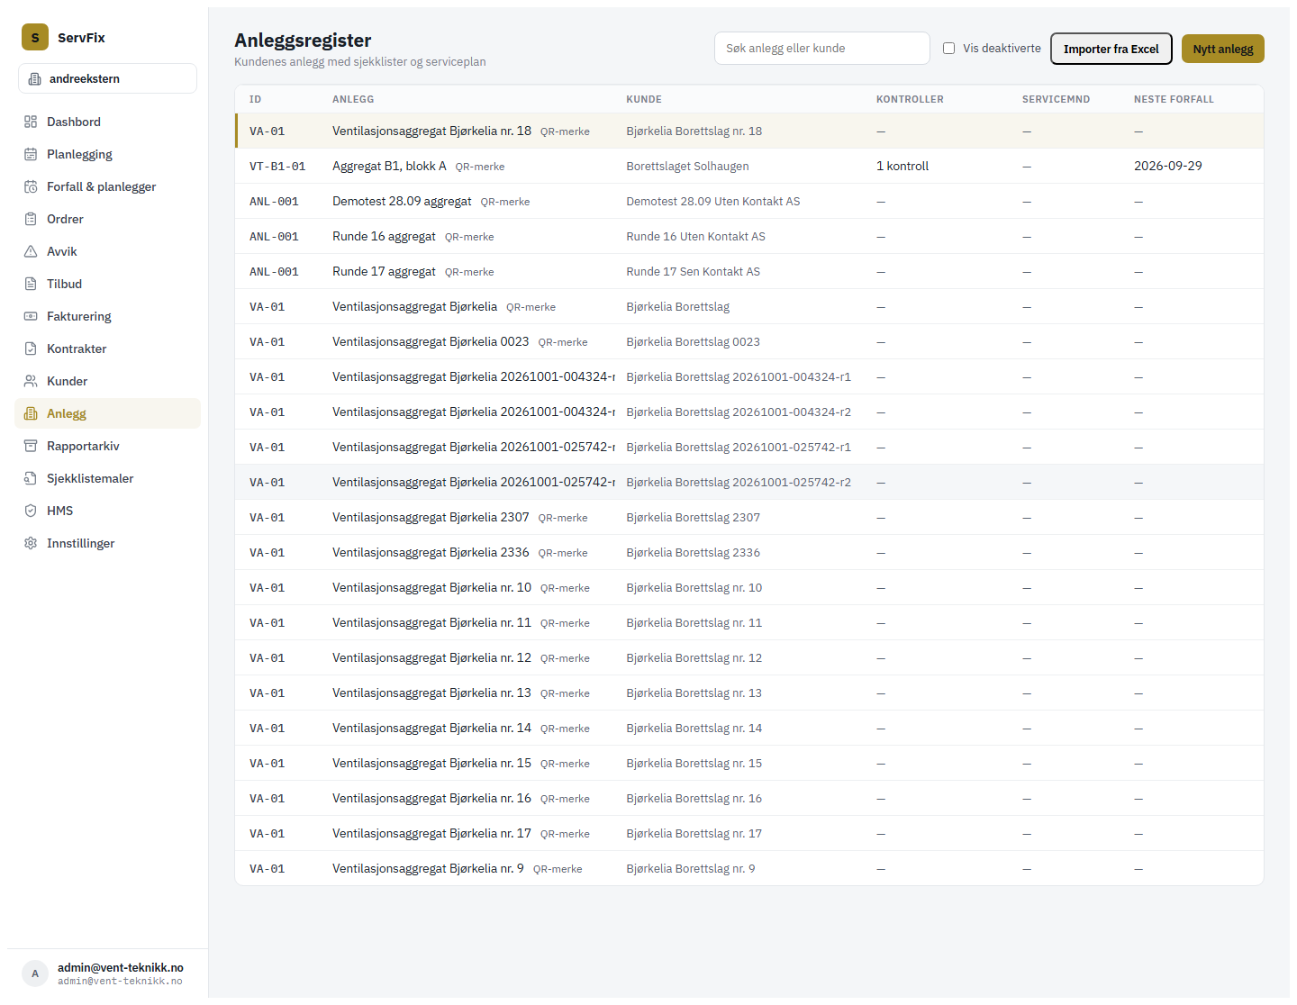Focus the Søk anlegg eller kunde field
The image size is (1297, 1005).
[x=822, y=49]
